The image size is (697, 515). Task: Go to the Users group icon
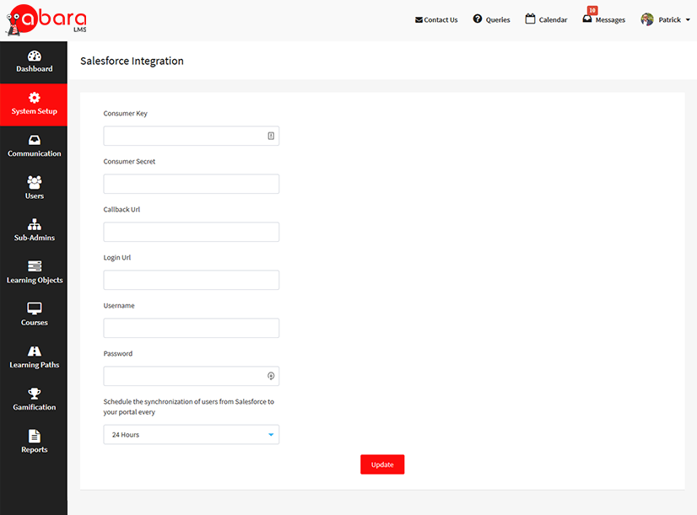pyautogui.click(x=35, y=182)
